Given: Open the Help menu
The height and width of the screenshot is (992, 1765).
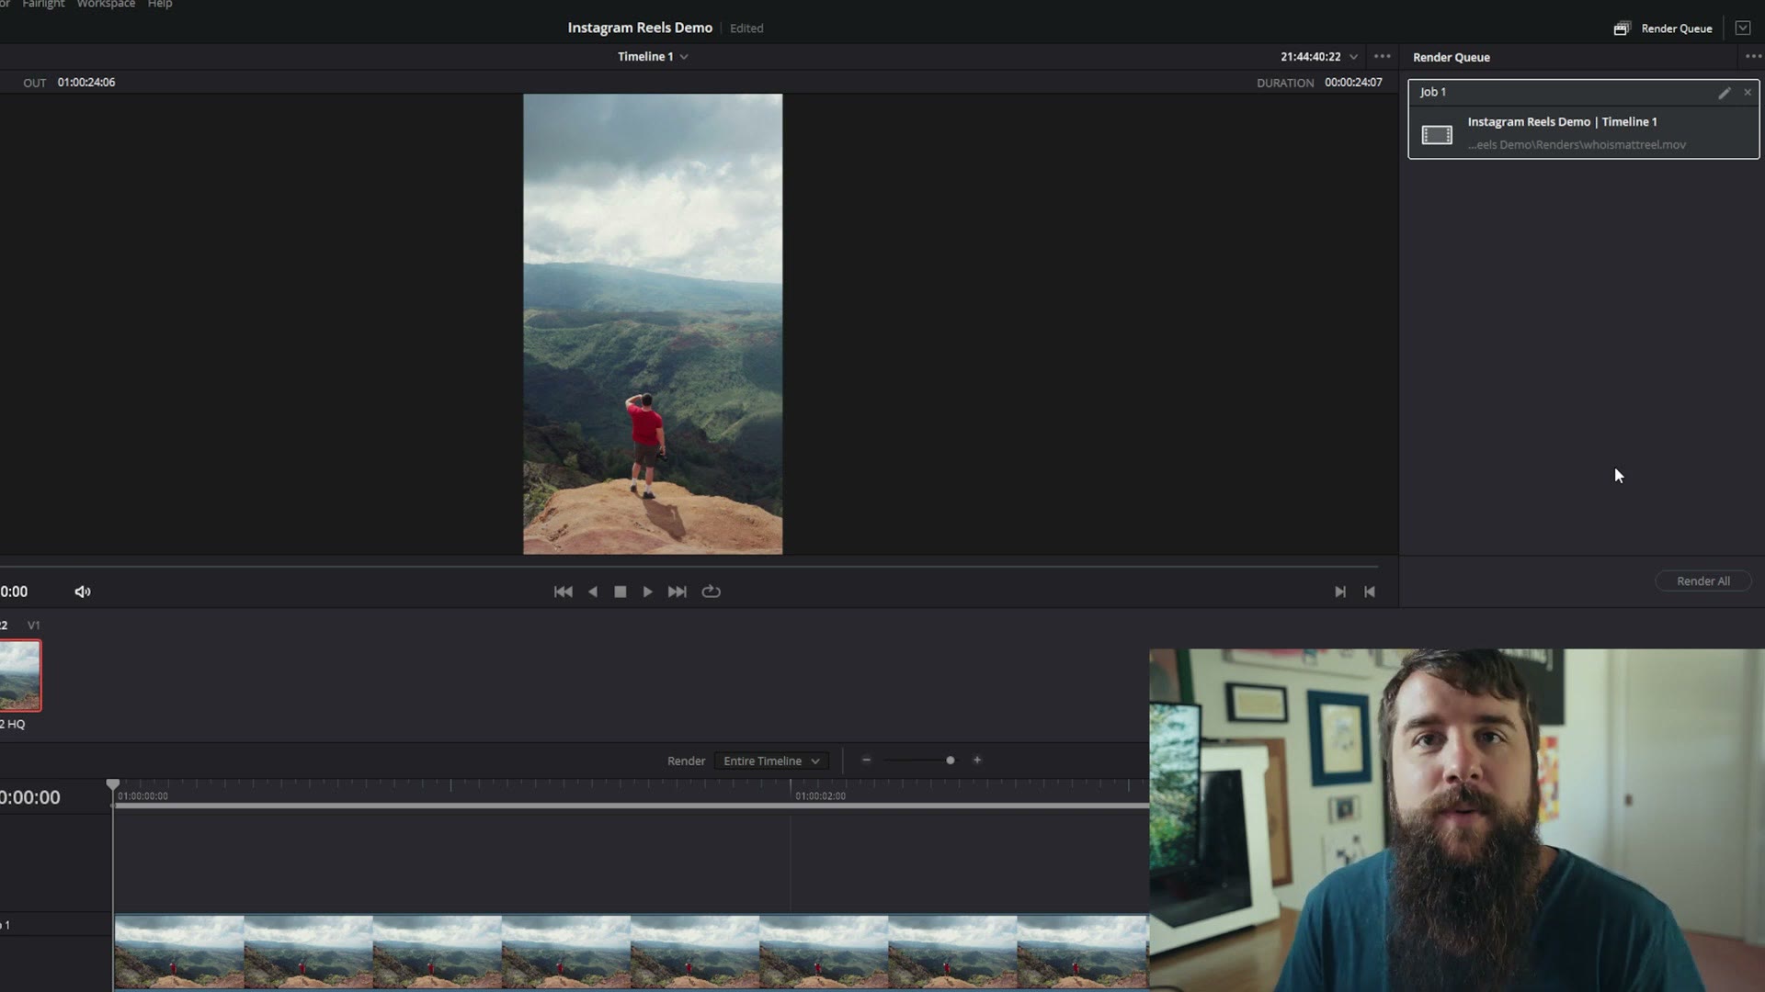Looking at the screenshot, I should pyautogui.click(x=160, y=5).
